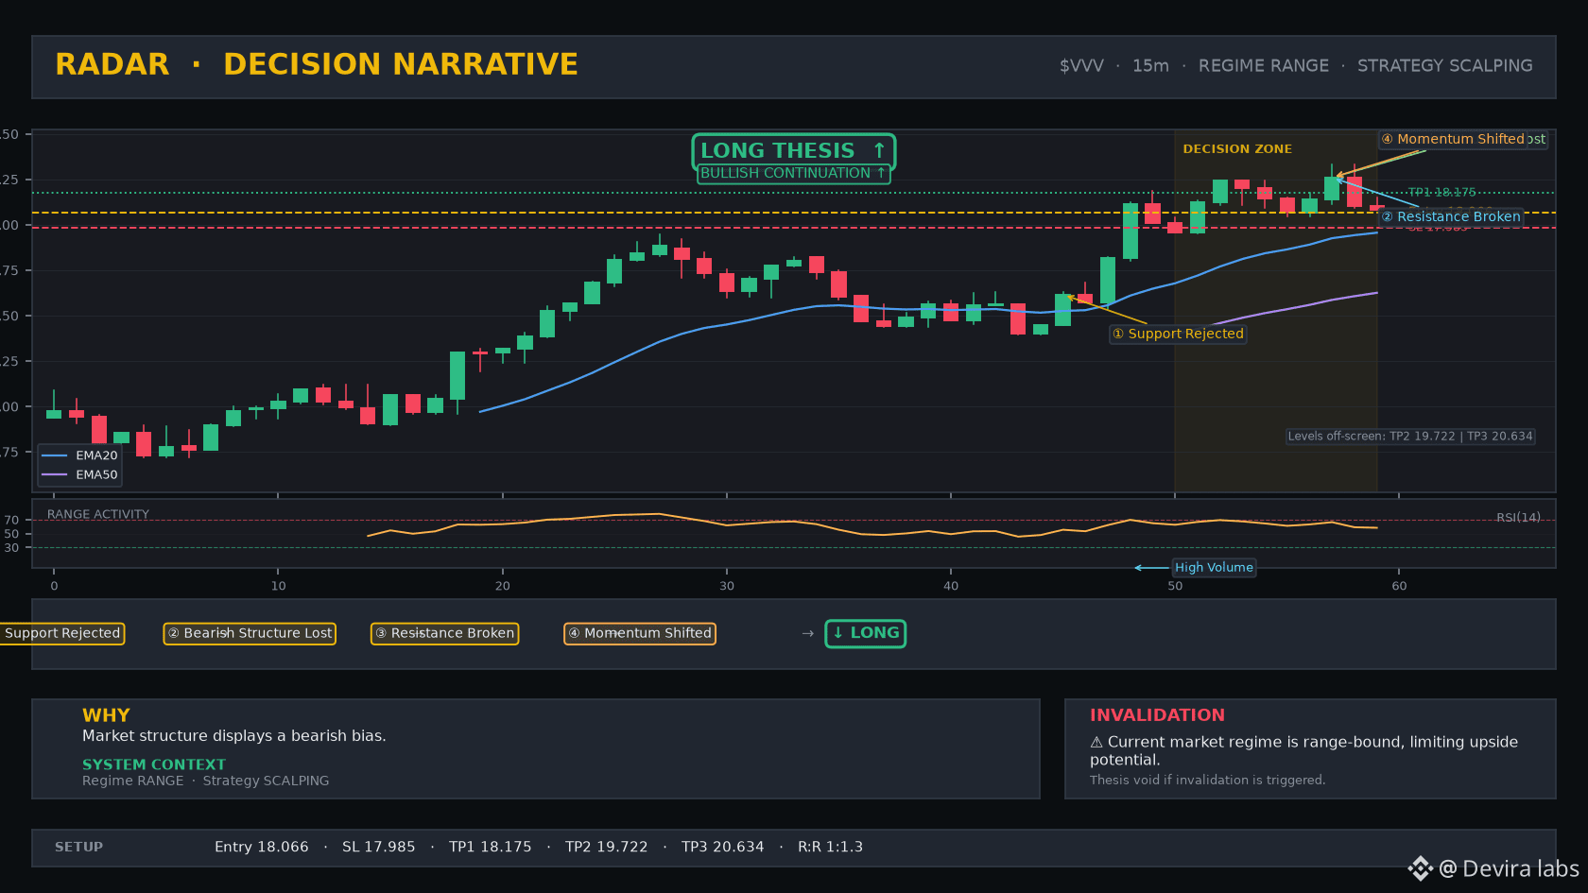This screenshot has height=893, width=1588.
Task: Click the DECISION ZONE label
Action: coord(1237,149)
